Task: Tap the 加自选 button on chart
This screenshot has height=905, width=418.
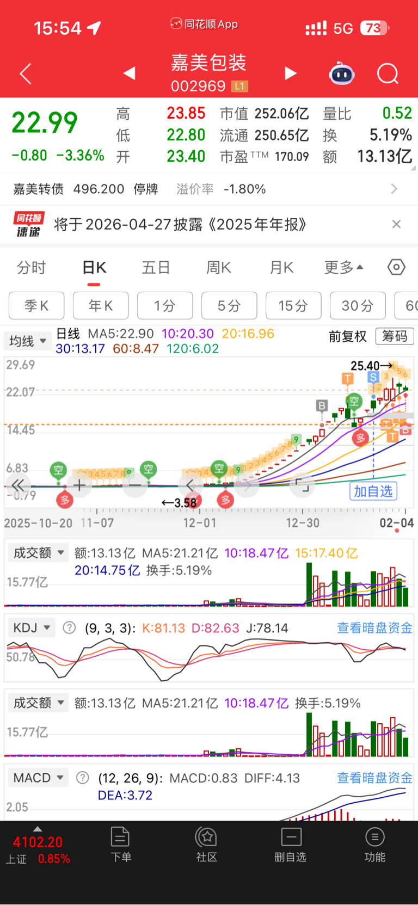Action: [x=373, y=491]
